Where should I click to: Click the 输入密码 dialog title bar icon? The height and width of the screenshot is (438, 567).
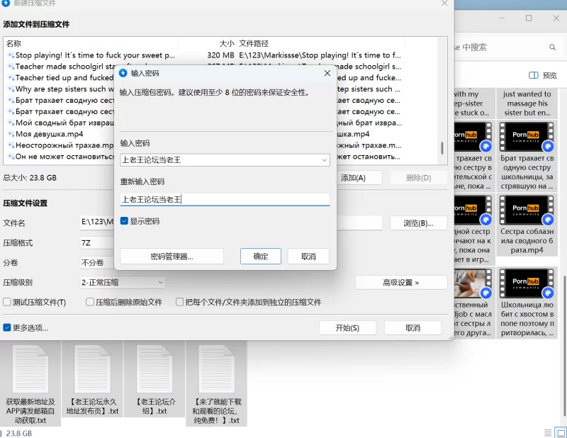[123, 73]
